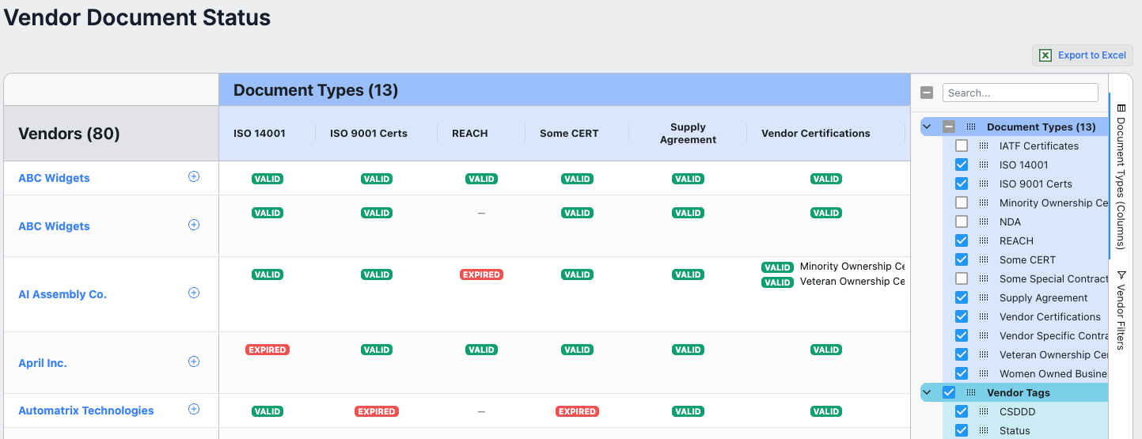Click drag handle icon beside NDA
The image size is (1142, 439).
point(984,221)
